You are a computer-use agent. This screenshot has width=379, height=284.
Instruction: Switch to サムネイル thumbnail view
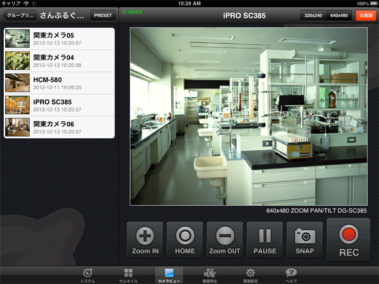point(128,275)
